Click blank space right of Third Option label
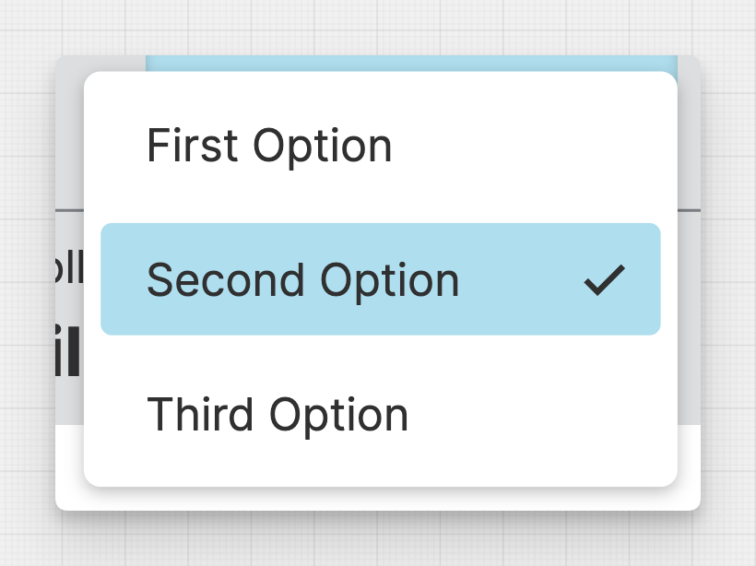756x566 pixels. (x=544, y=414)
